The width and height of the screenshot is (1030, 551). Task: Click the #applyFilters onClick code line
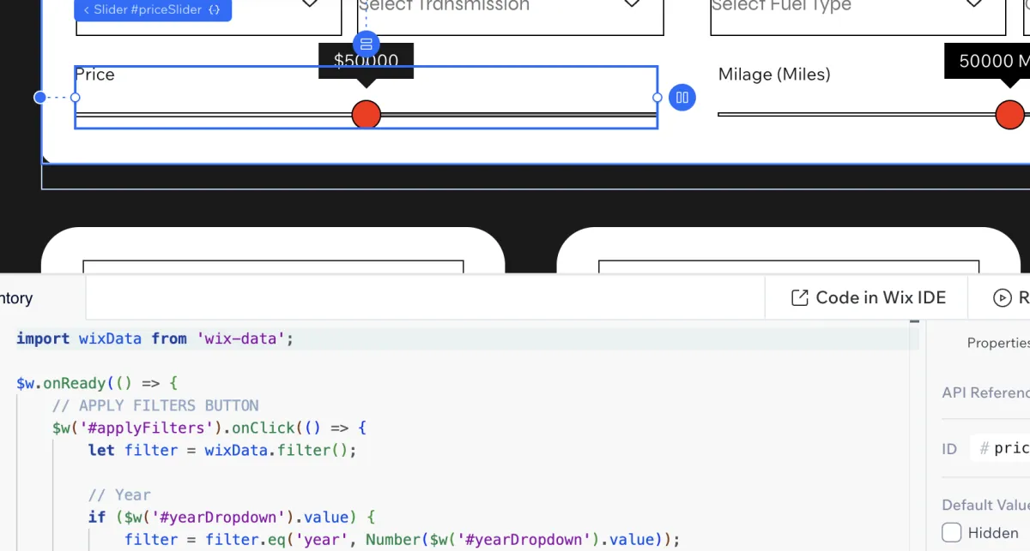click(x=209, y=428)
